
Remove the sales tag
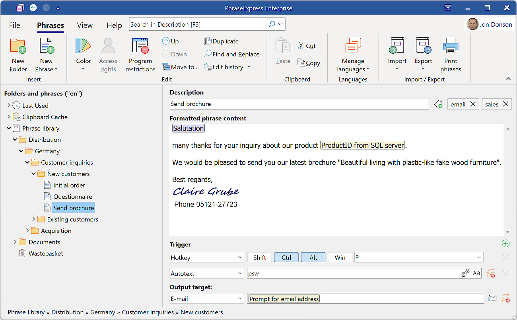pyautogui.click(x=505, y=104)
